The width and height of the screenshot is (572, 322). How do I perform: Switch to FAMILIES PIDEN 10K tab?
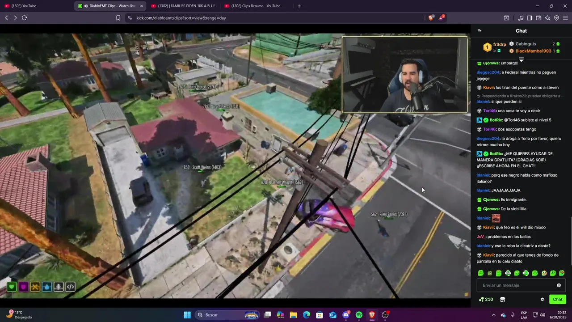183,6
